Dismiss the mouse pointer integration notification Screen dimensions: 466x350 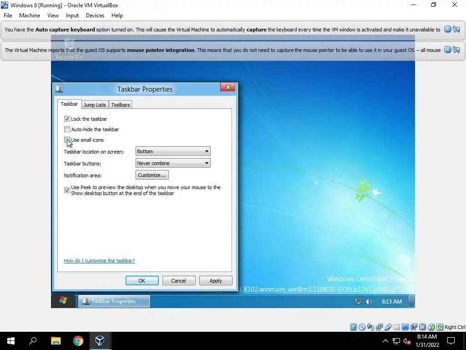pyautogui.click(x=447, y=50)
